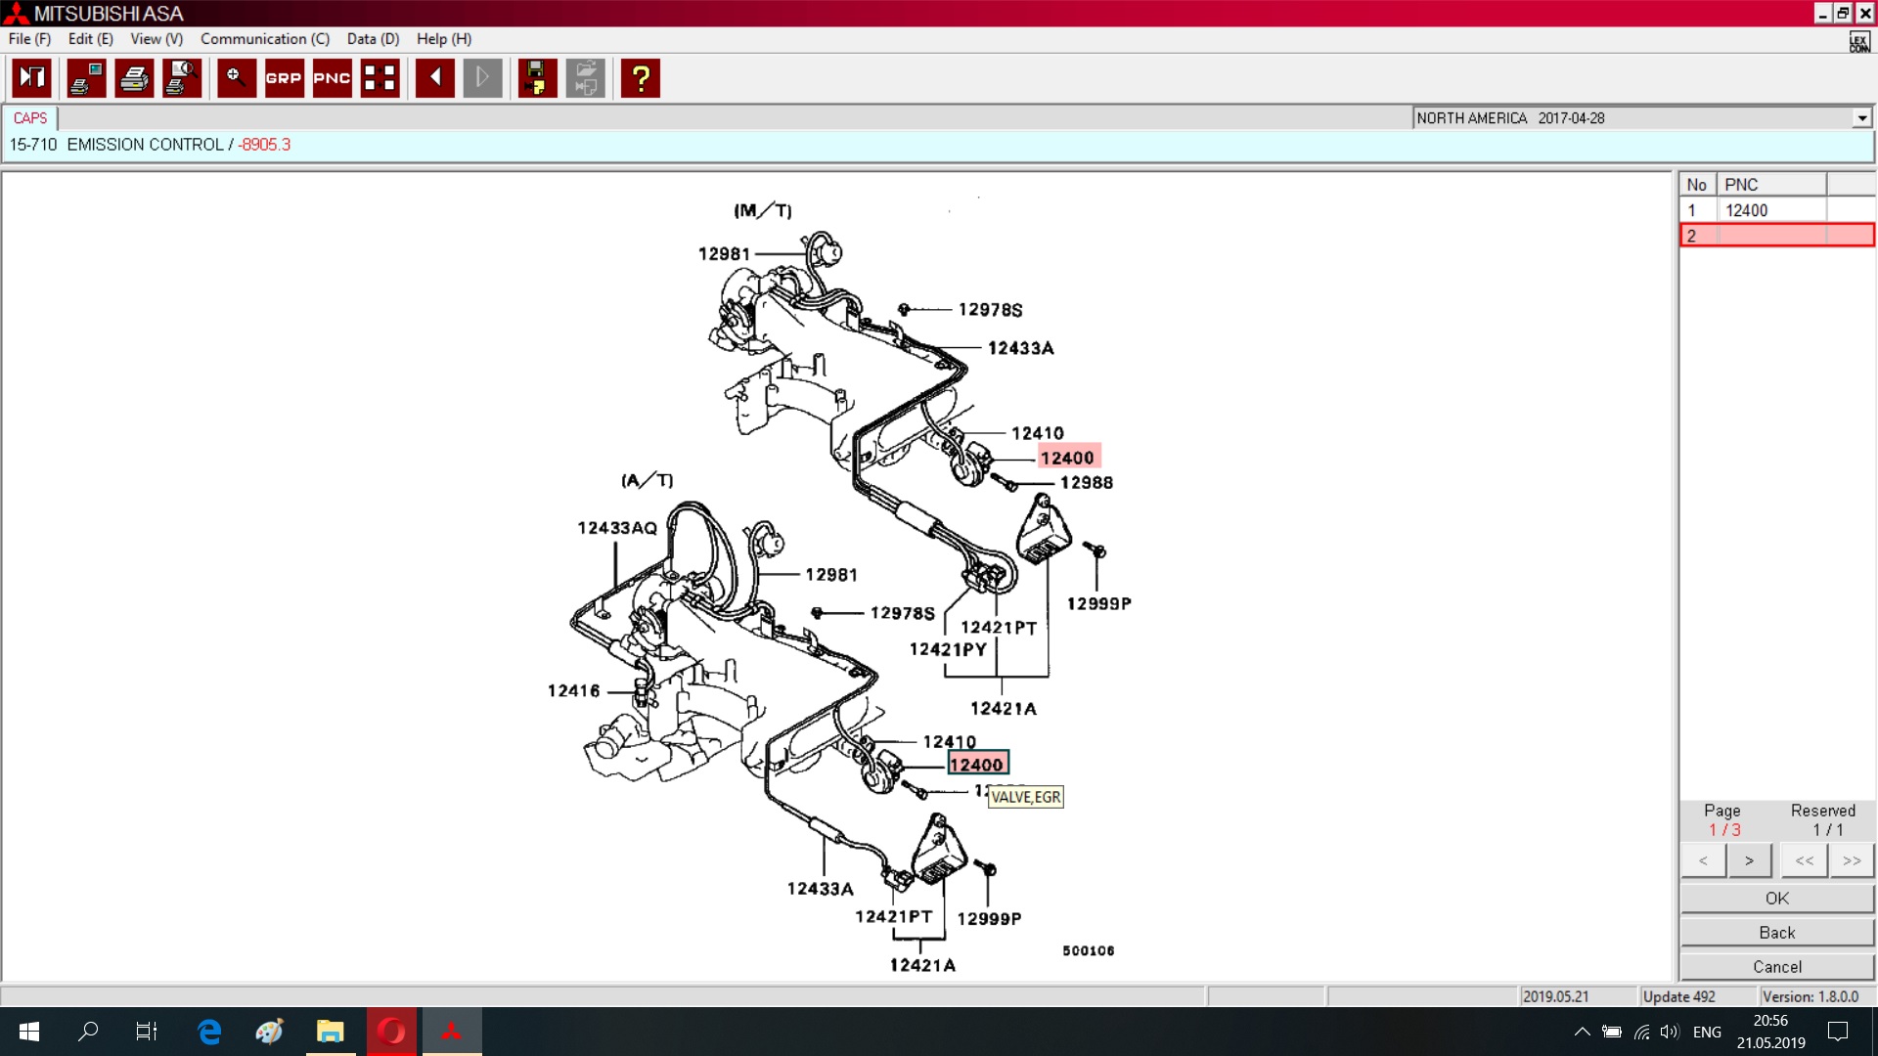Screen dimensions: 1878x1056
Task: Open the Communication (C) menu
Action: pos(264,39)
